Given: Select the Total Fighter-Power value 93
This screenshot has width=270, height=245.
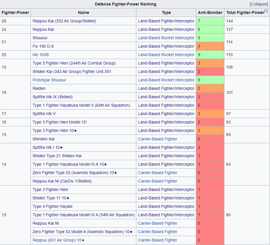Looking at the screenshot, I should pos(228,122).
